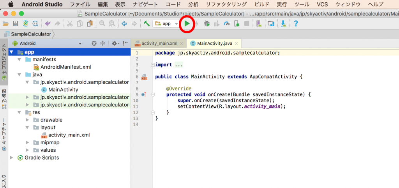Open Project Structure folder icon
This screenshot has height=188, width=399.
[x=271, y=24]
